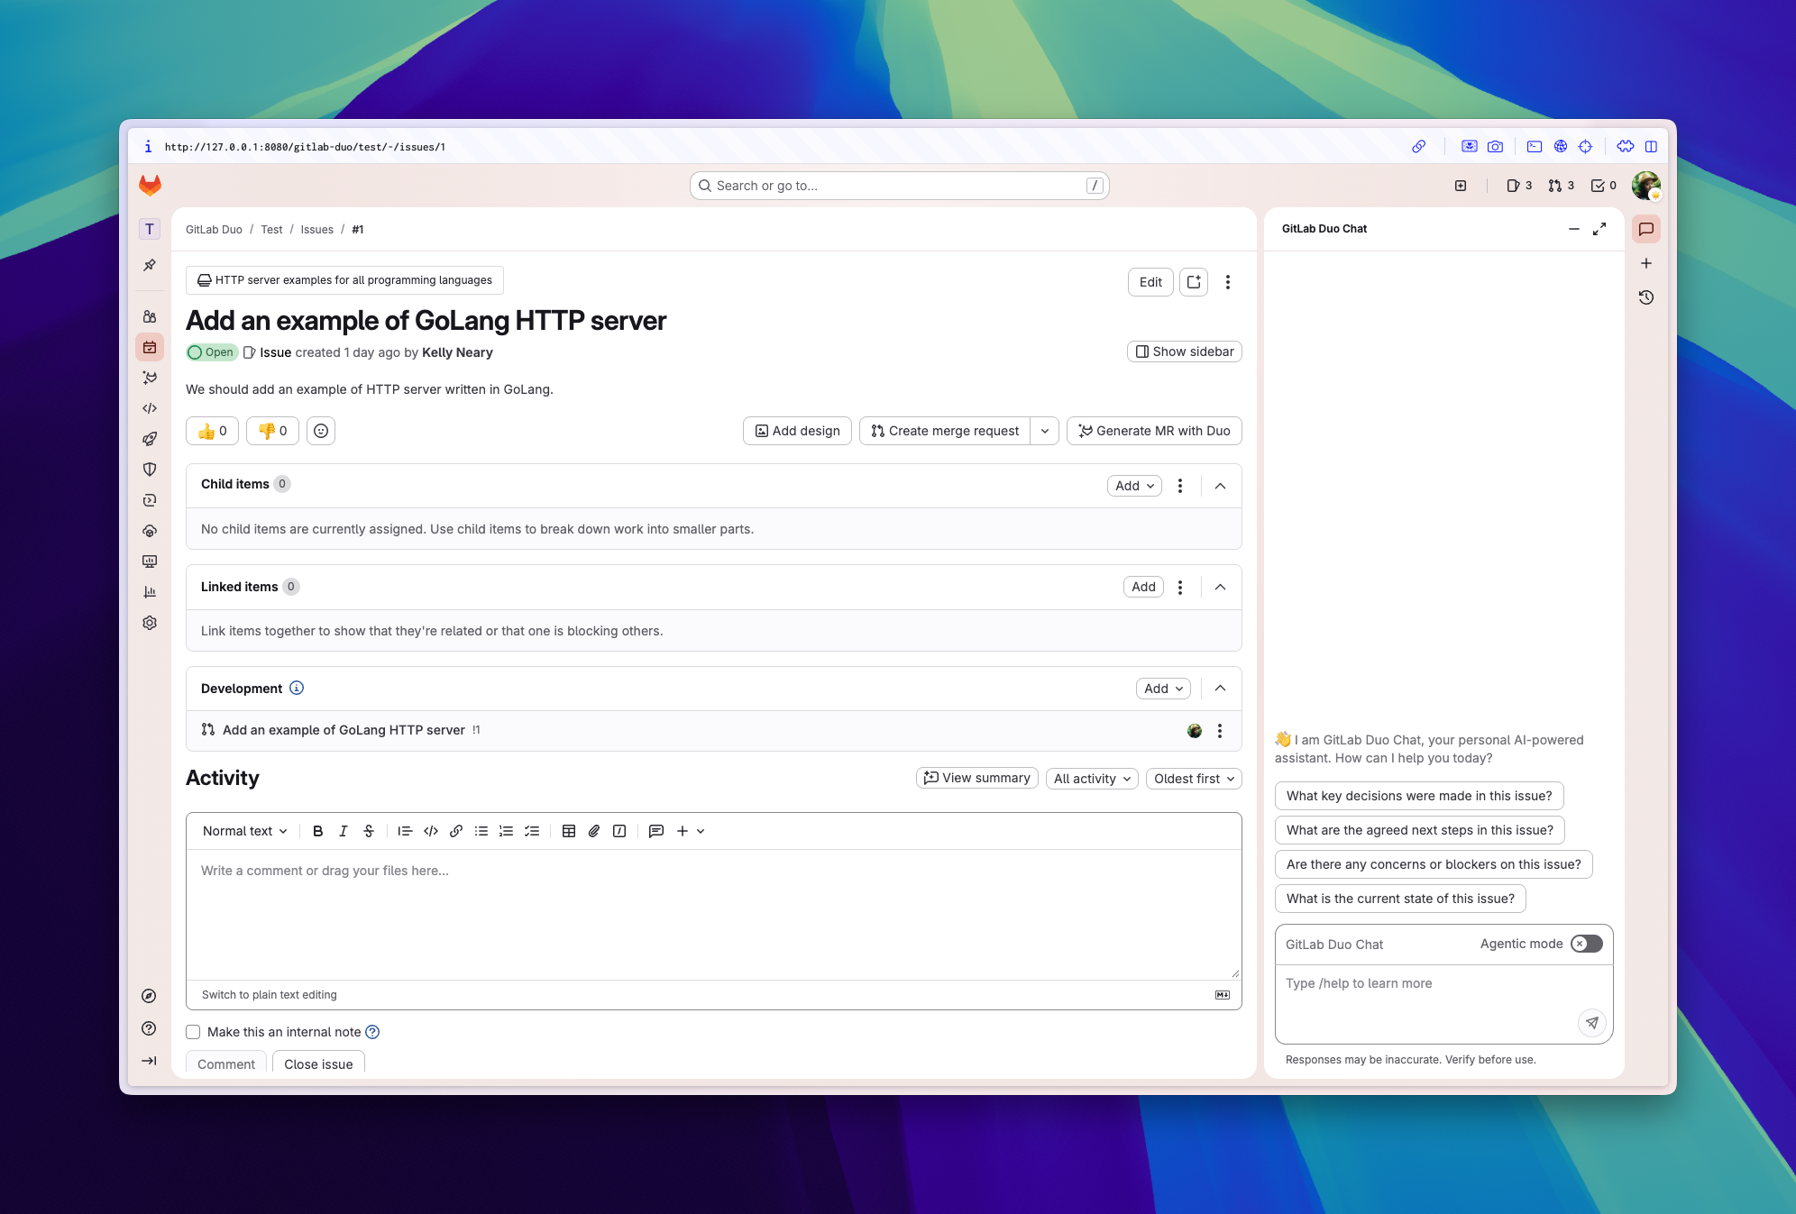Open the thumbs up reaction

213,431
